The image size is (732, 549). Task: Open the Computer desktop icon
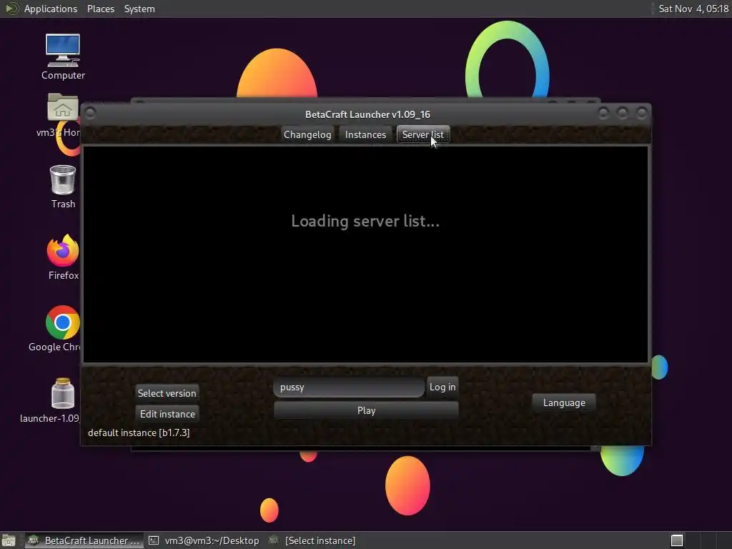click(63, 56)
